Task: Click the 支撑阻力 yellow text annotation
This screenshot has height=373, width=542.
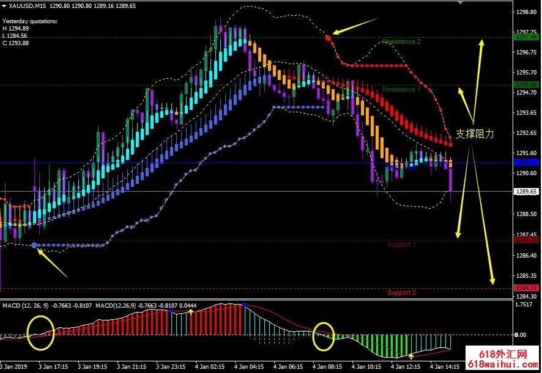Action: coord(474,134)
